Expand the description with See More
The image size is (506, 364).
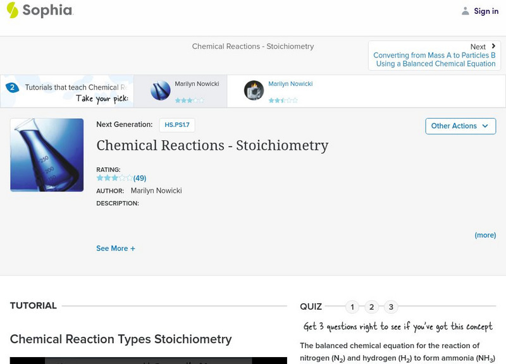(116, 248)
